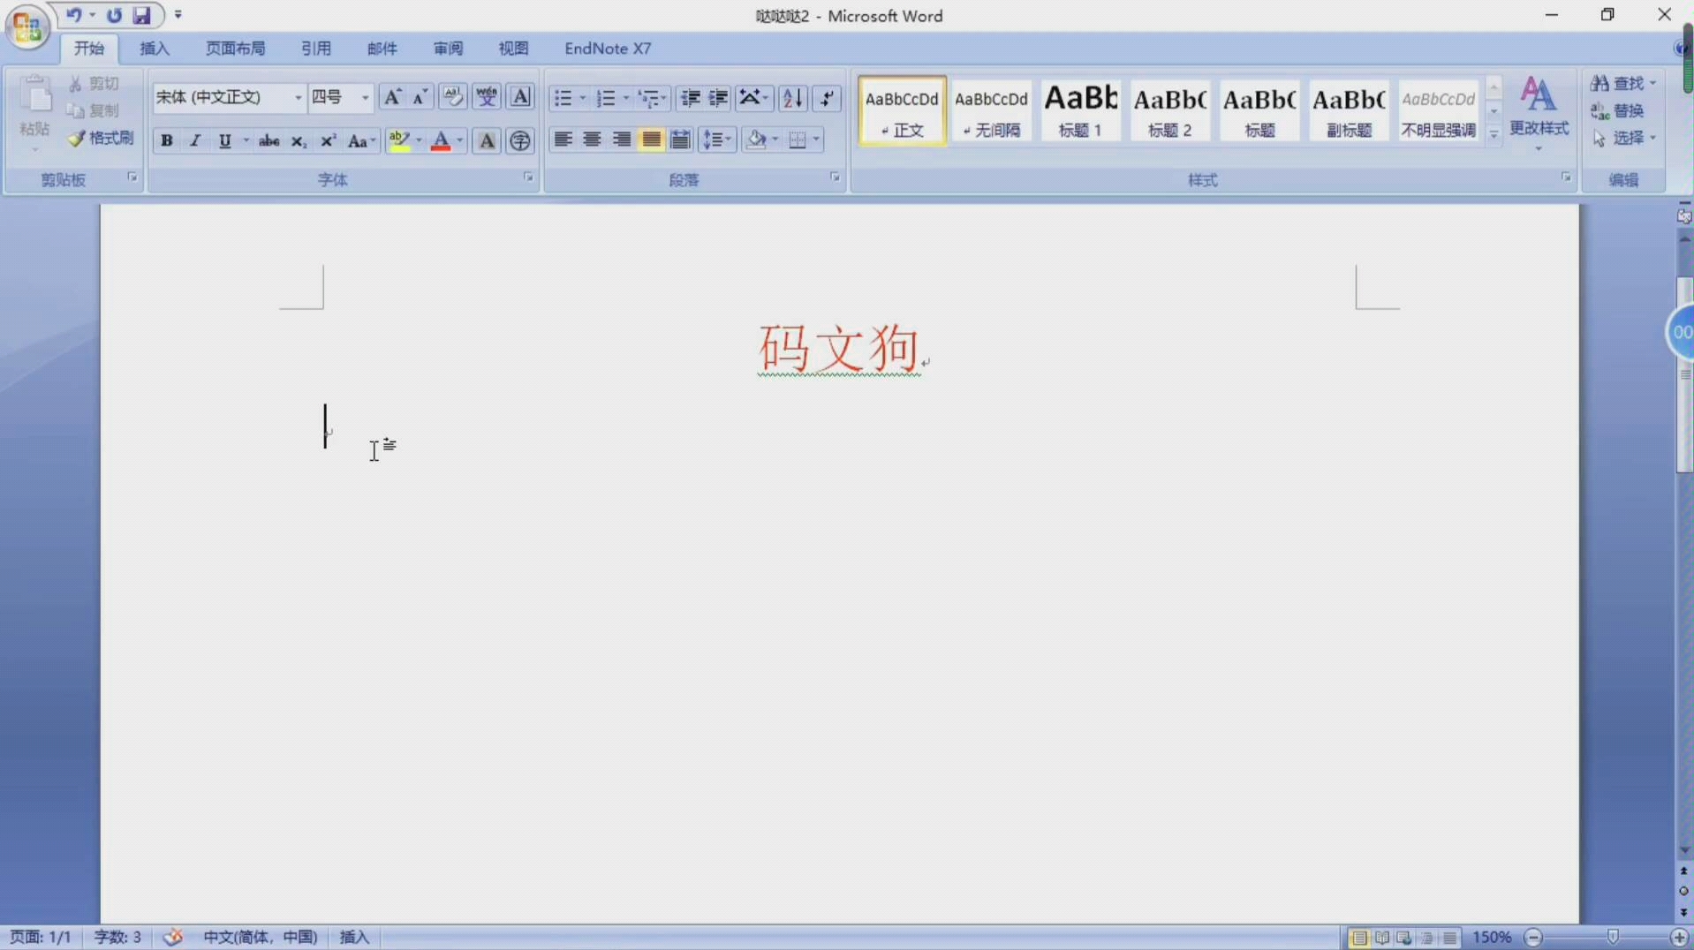Open the EndNote X7 tab
The height and width of the screenshot is (950, 1694).
[608, 49]
